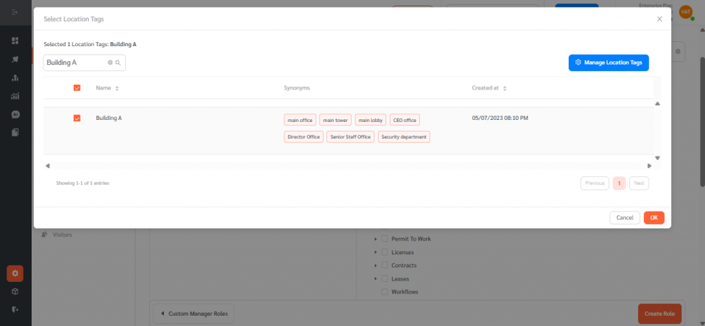Open the AI chat bubble sidebar icon

[x=15, y=114]
